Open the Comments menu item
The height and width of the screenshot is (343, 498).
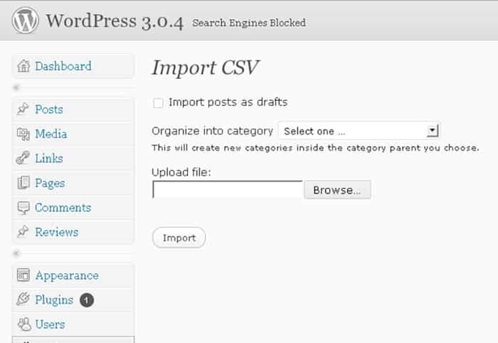coord(73,207)
